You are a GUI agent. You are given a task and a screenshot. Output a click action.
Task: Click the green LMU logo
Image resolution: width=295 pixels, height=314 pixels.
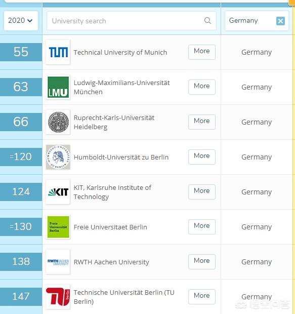58,87
